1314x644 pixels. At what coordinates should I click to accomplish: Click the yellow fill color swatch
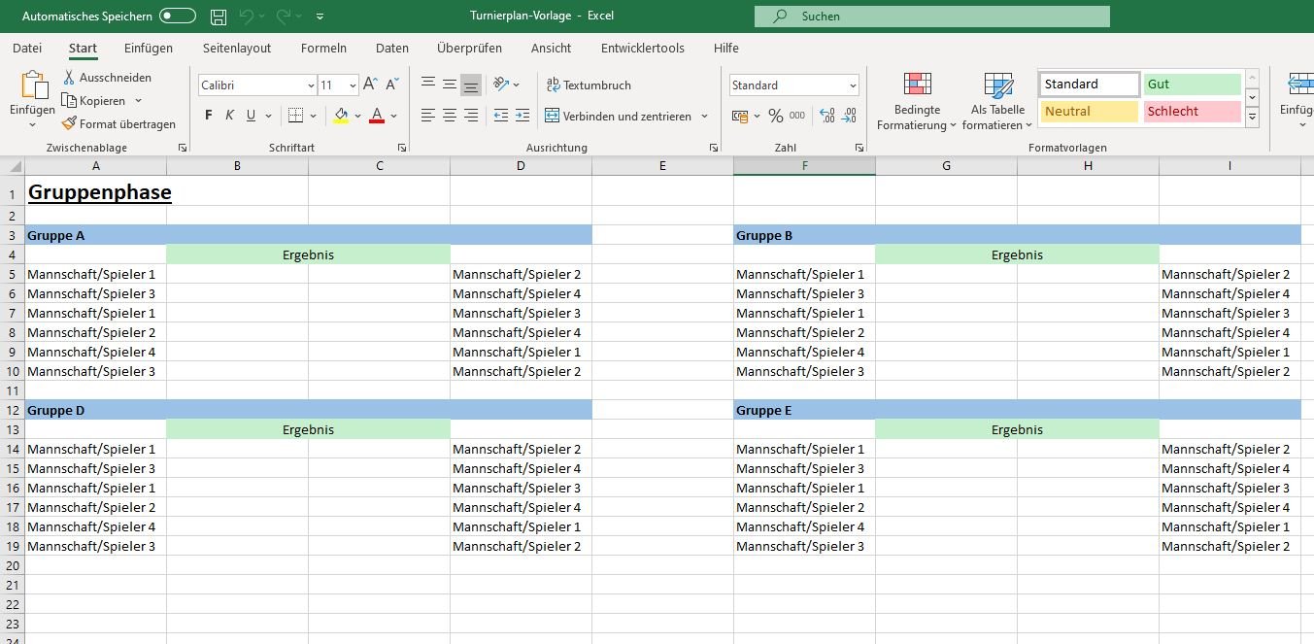[341, 116]
